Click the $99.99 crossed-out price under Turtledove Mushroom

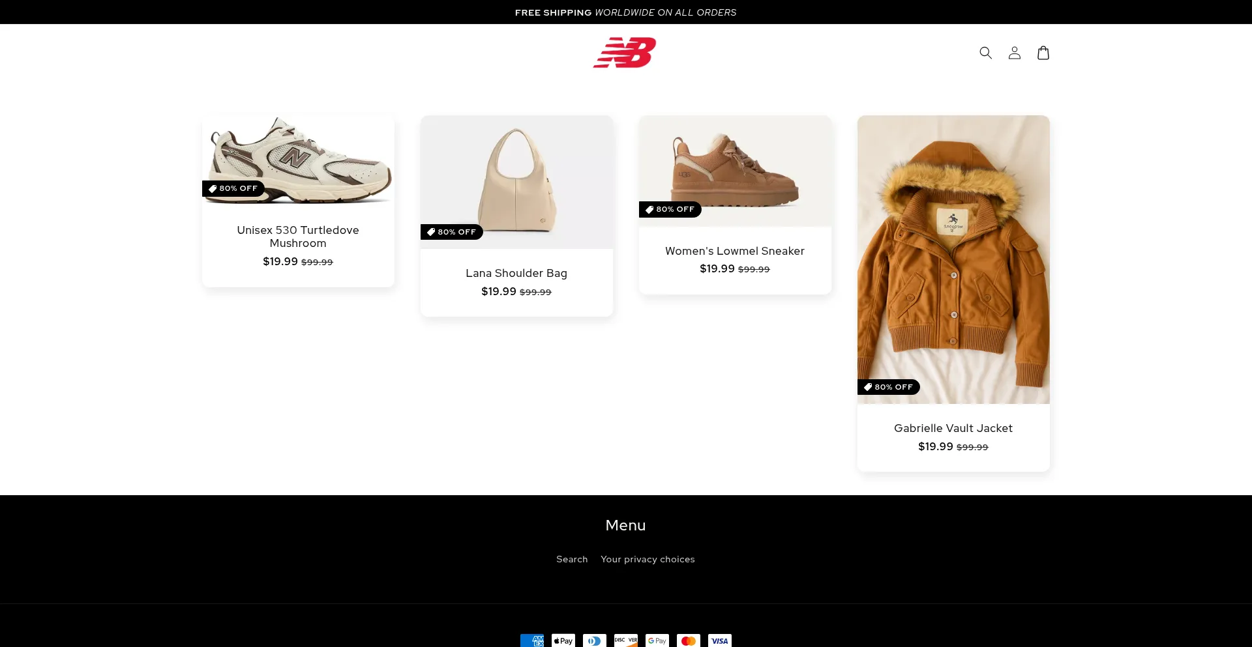[x=317, y=263]
